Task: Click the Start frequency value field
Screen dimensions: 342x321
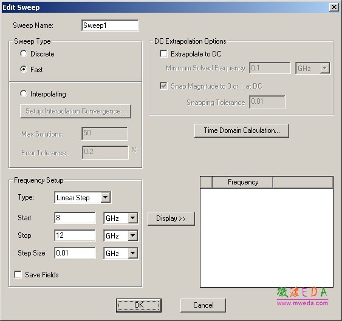Action: point(75,218)
